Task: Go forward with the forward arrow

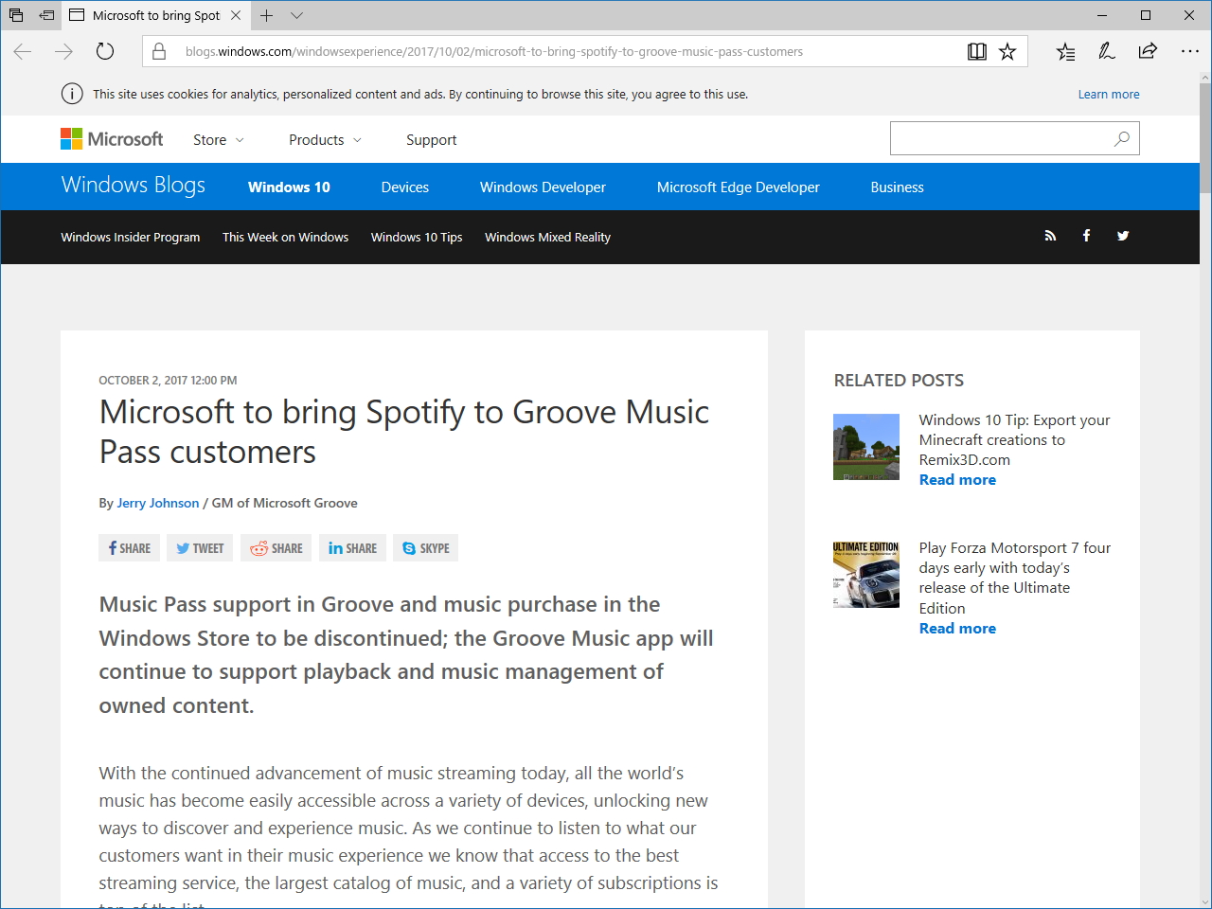Action: click(63, 51)
